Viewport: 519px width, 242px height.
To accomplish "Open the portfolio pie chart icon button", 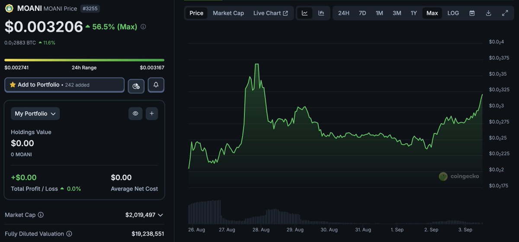I will (136, 86).
